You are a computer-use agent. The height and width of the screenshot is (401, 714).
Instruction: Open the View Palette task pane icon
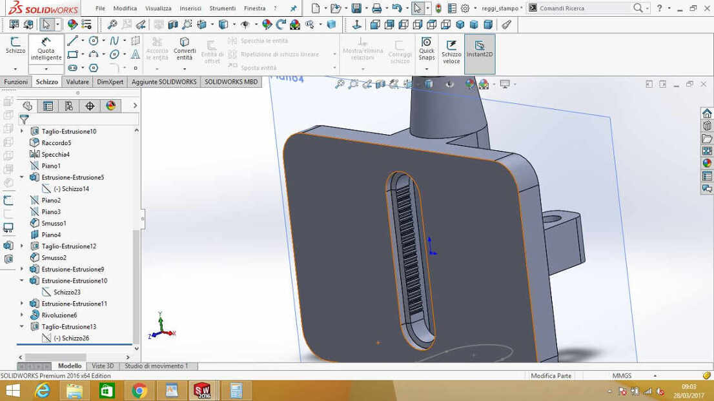707,151
